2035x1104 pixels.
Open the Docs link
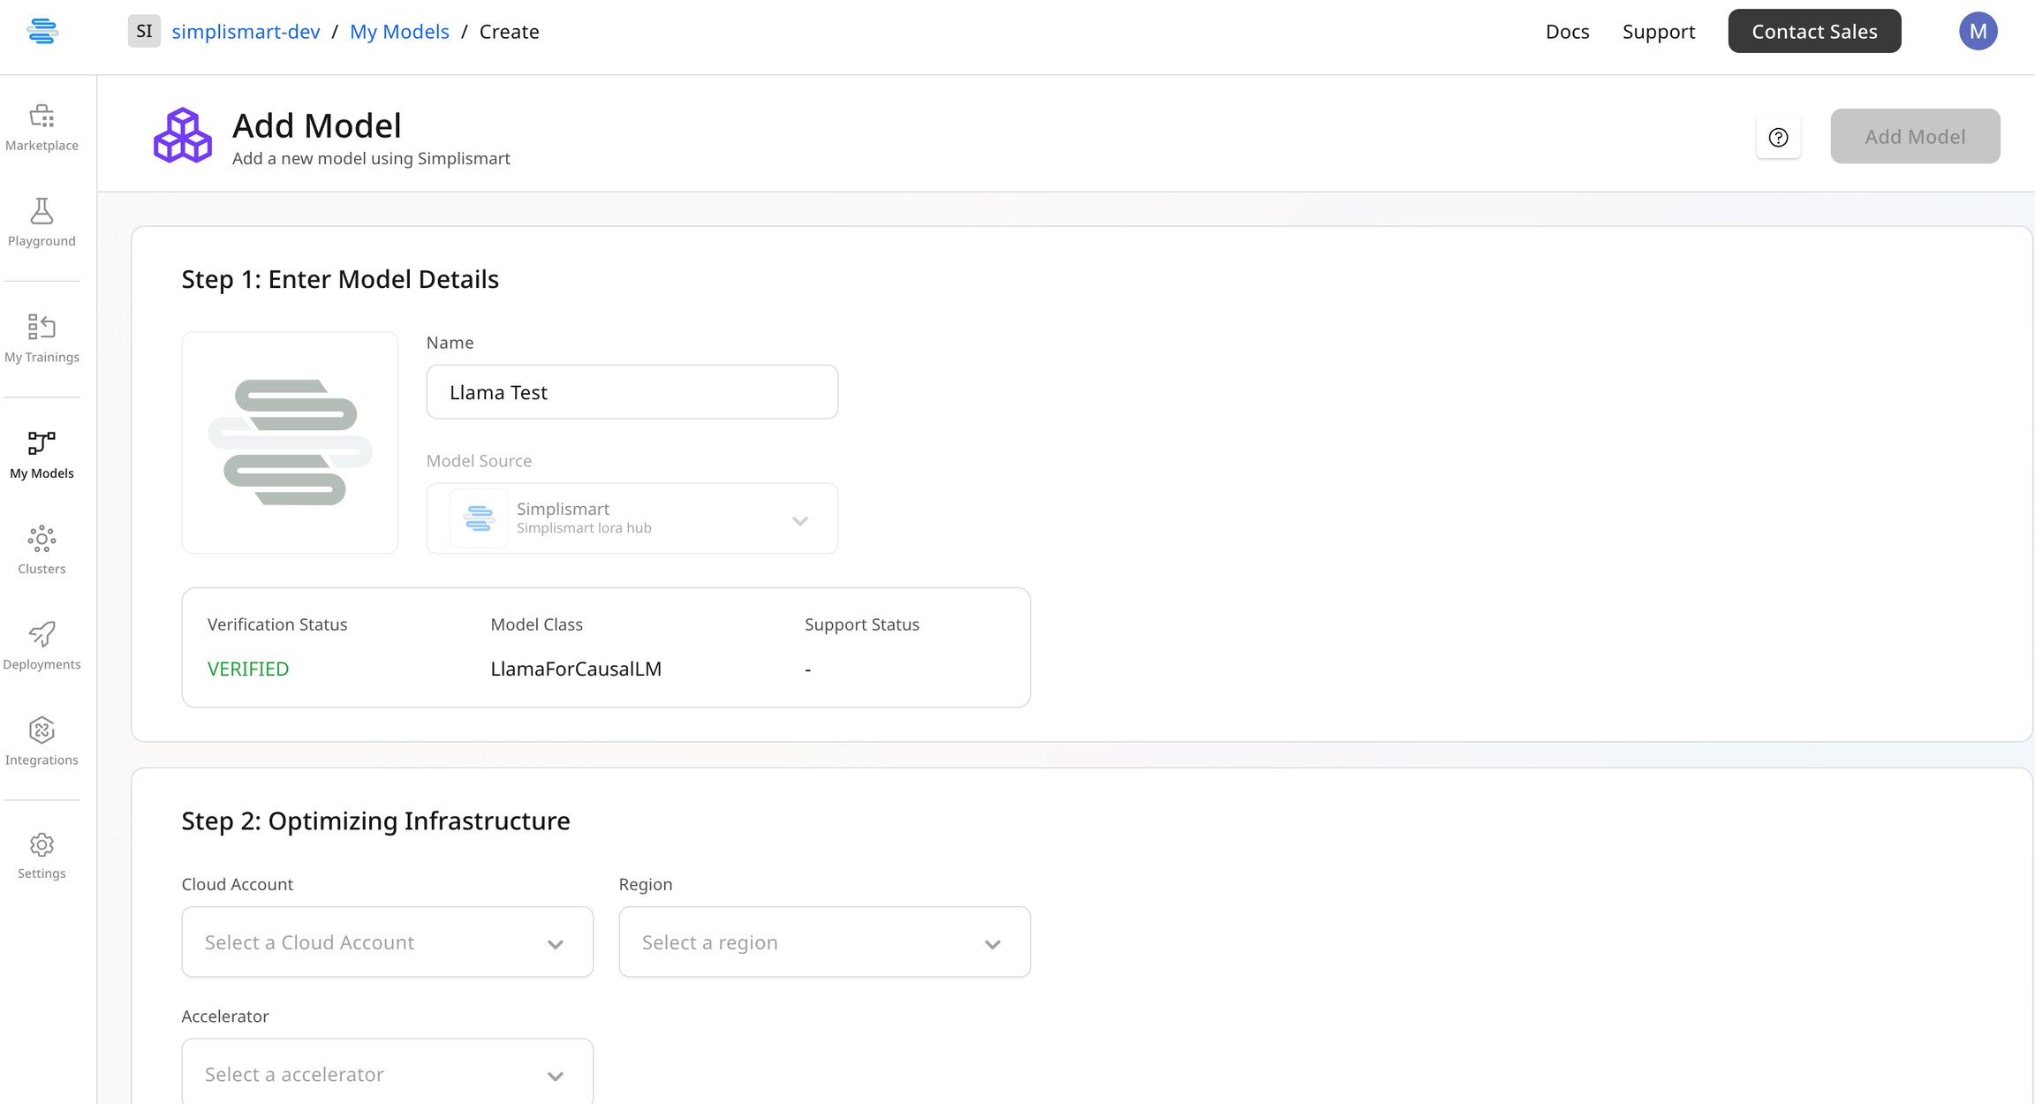coord(1567,31)
